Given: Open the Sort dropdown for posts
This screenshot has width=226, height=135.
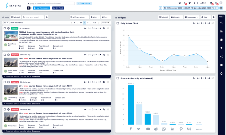Looking at the screenshot, I should [x=106, y=17].
